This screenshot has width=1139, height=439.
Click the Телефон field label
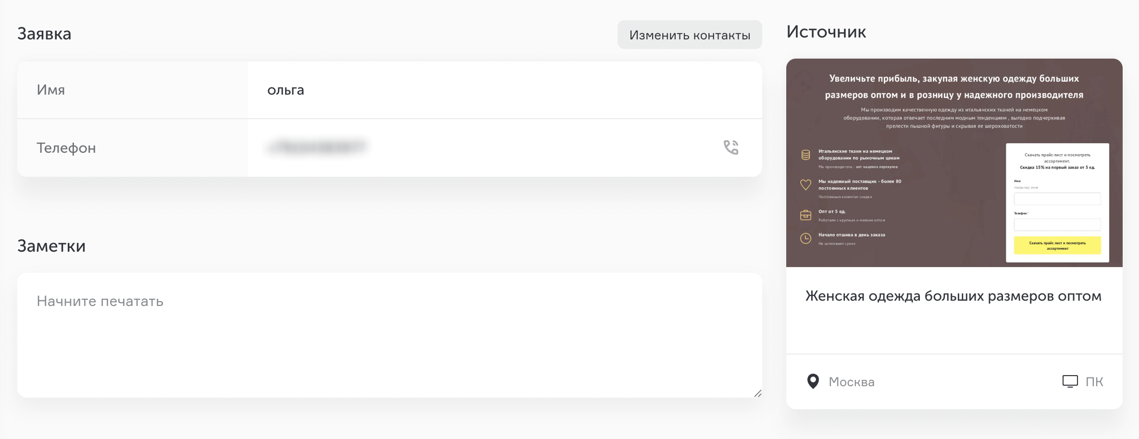pyautogui.click(x=66, y=148)
